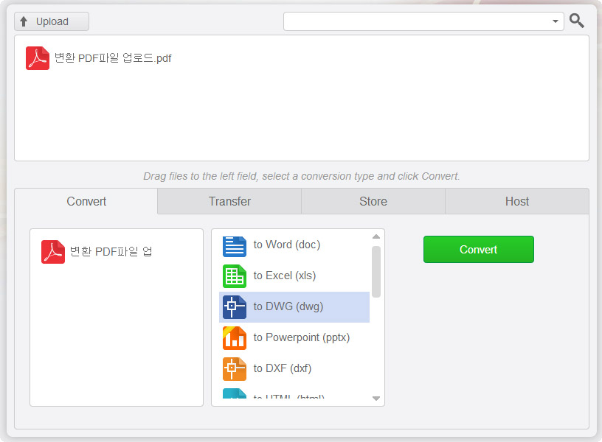Select the green Excel spreadsheet icon
The height and width of the screenshot is (442, 602).
tap(235, 276)
